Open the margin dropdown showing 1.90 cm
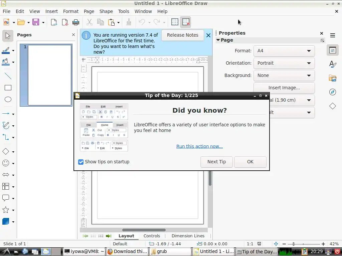The width and height of the screenshot is (342, 256). point(292,100)
